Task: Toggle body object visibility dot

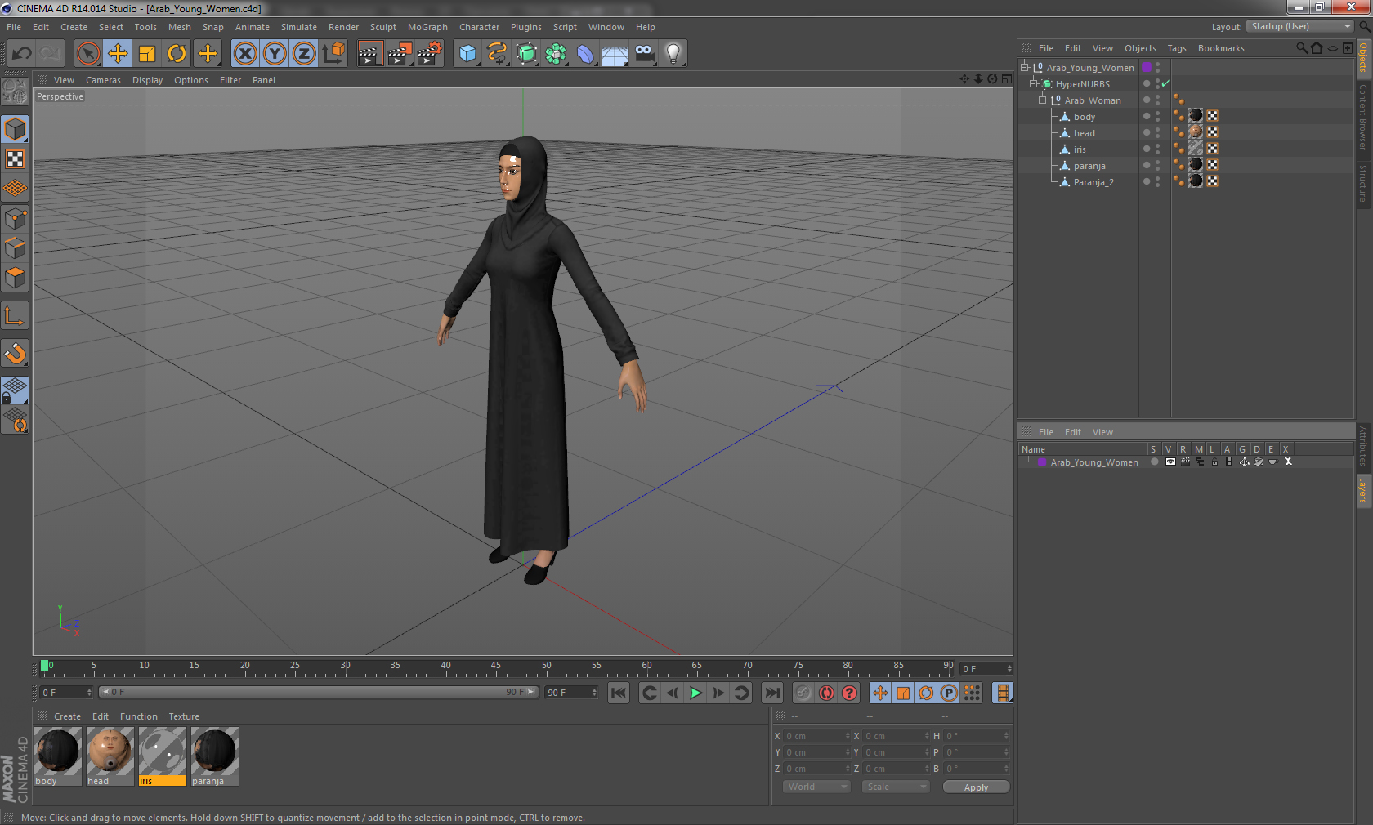Action: pyautogui.click(x=1147, y=116)
